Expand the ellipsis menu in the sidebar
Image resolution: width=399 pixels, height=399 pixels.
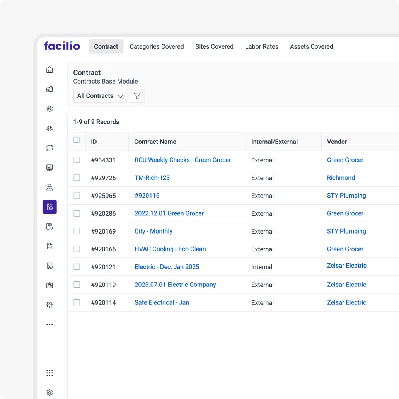[x=49, y=324]
